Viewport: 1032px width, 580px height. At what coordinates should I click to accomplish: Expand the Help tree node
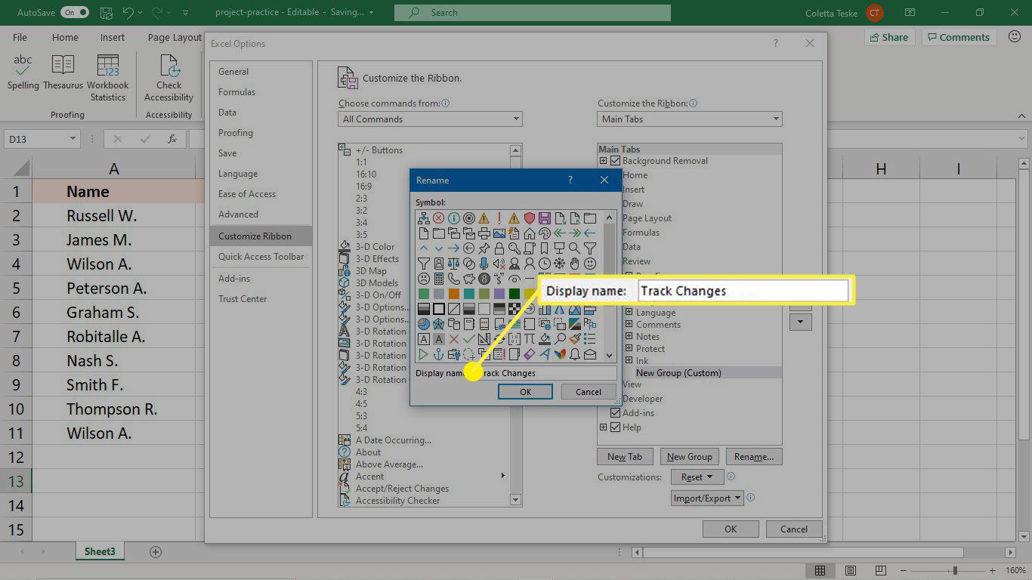[x=603, y=427]
